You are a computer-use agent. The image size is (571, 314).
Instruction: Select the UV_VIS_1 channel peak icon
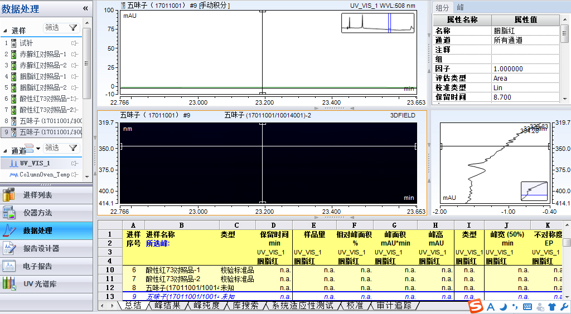[13, 164]
